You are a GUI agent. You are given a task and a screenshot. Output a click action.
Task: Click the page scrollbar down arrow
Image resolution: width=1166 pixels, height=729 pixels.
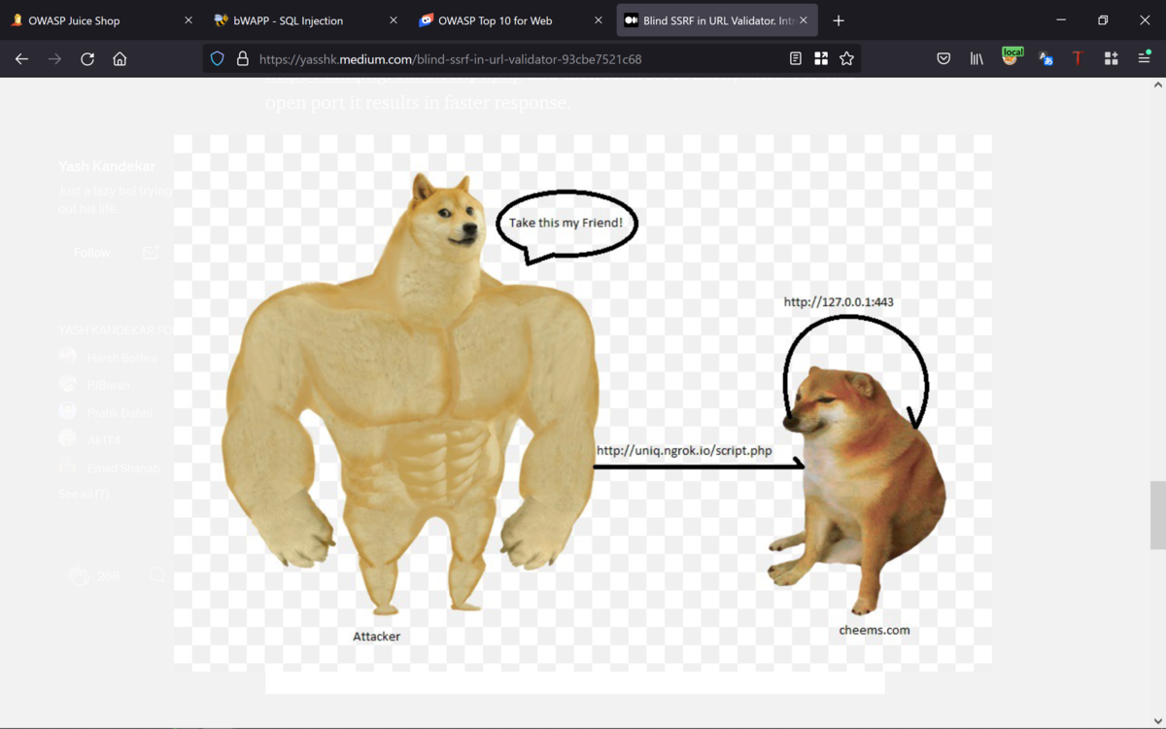(1157, 720)
